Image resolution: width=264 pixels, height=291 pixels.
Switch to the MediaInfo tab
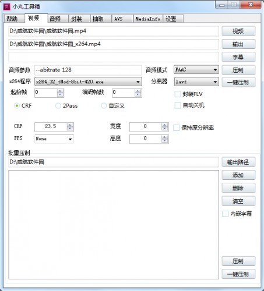[147, 19]
